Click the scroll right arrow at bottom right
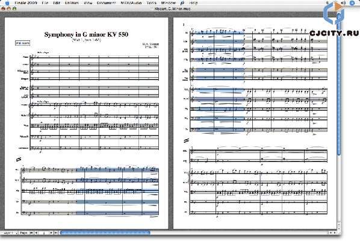The image size is (360, 241). point(335,233)
